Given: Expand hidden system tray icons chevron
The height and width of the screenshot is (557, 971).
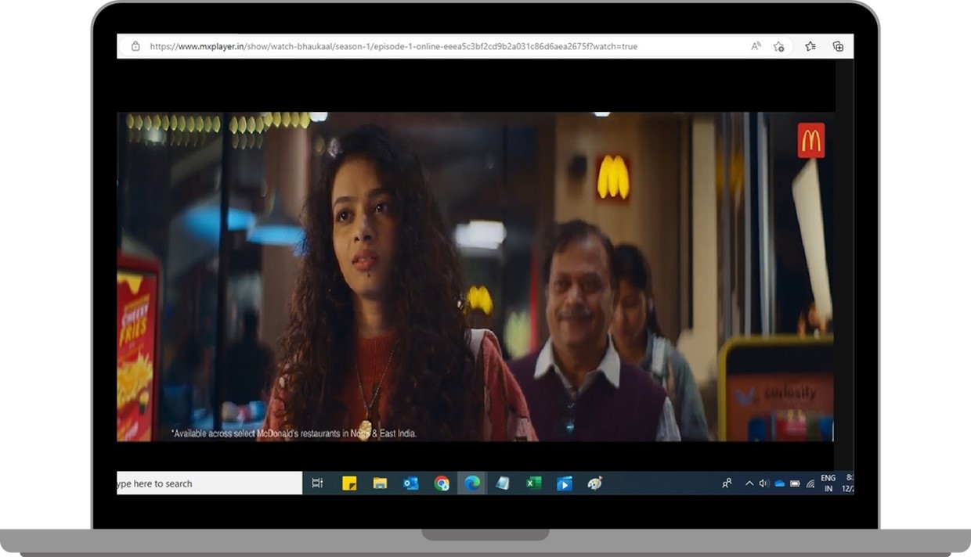Looking at the screenshot, I should click(749, 483).
